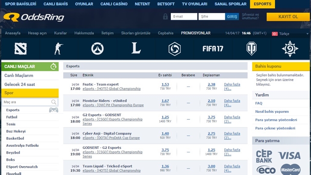Expand Daha fazla (4) for Fnatic match
This screenshot has height=175, width=311.
pos(232,86)
